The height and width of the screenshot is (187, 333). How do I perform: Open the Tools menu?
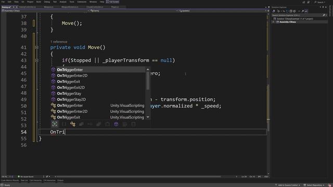pos(72,2)
